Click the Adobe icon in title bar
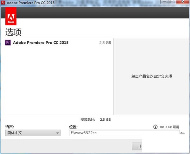Viewport: 190px width, 154px height. coord(3,3)
